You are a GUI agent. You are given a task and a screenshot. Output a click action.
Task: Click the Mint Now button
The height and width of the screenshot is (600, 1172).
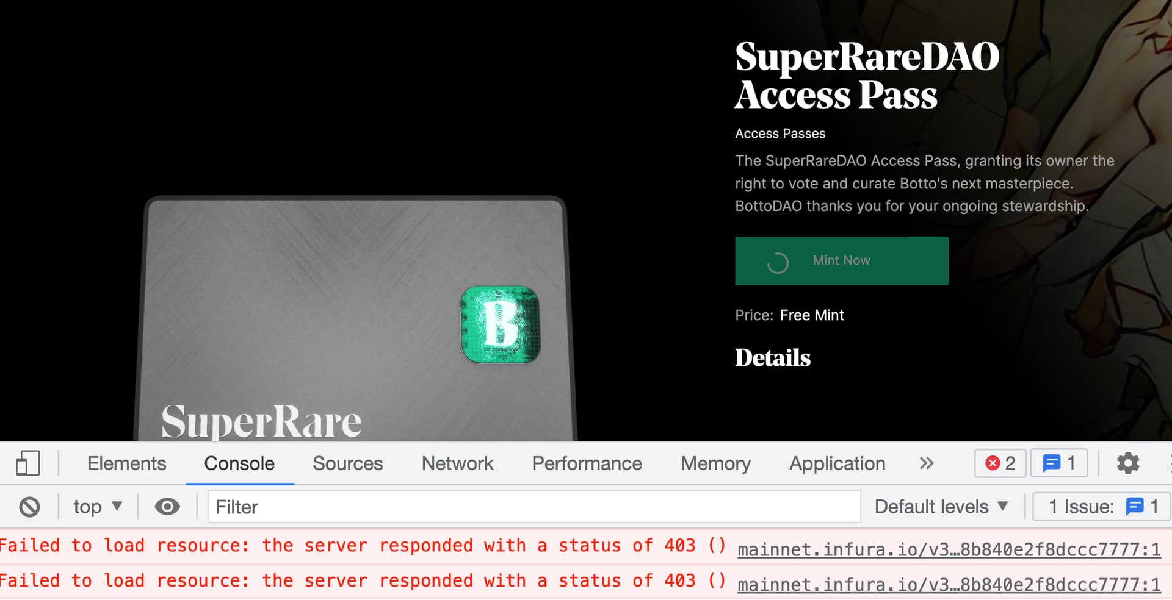[841, 260]
